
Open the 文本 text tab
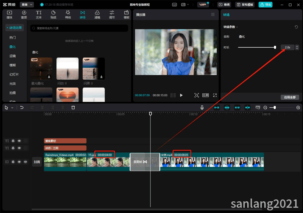coord(39,15)
